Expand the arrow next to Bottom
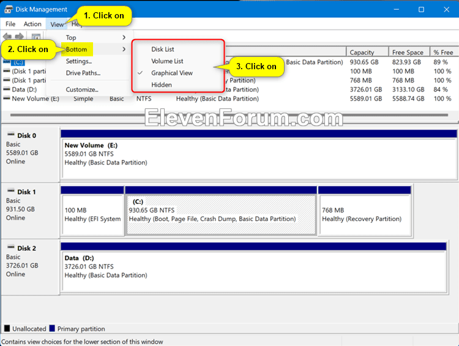Screen dimensions: 459x346 [124, 49]
